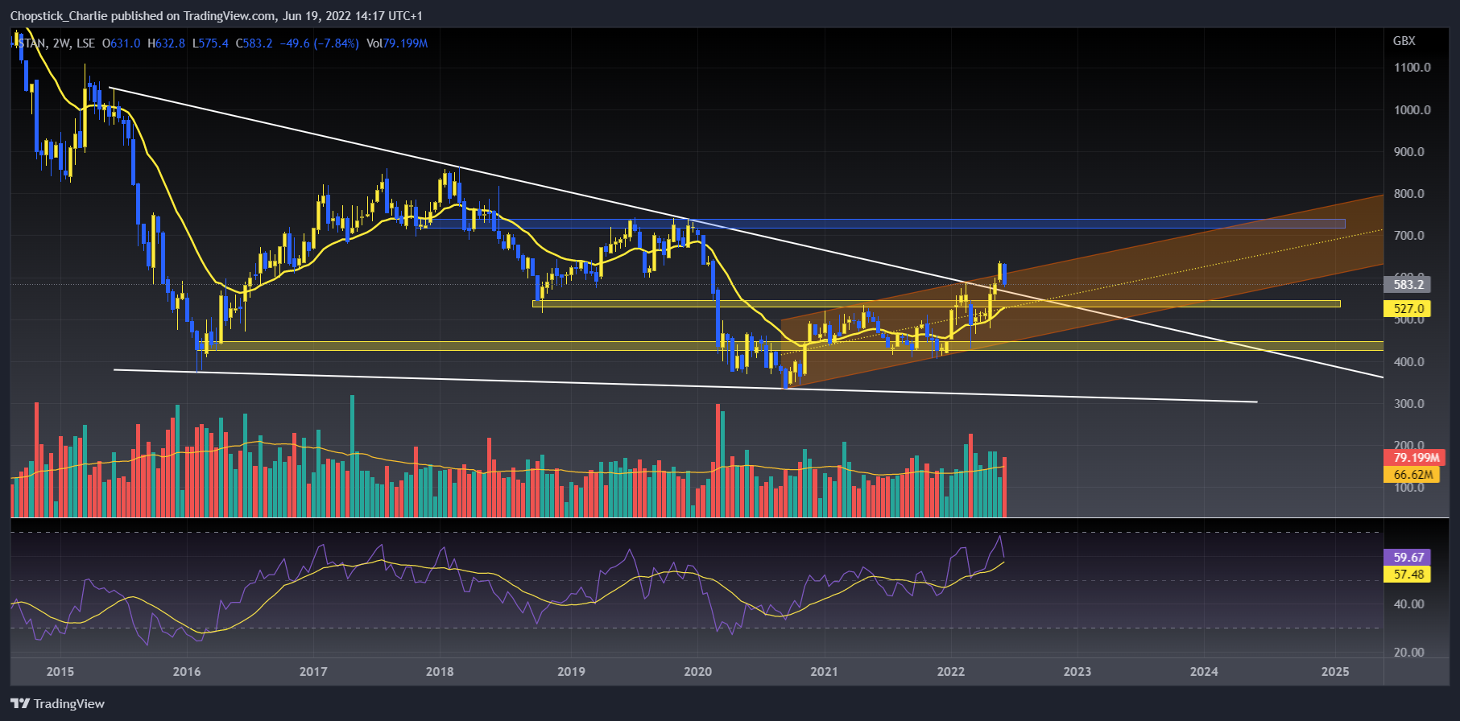Select the close value C583.2
Image resolution: width=1460 pixels, height=721 pixels.
(x=254, y=43)
